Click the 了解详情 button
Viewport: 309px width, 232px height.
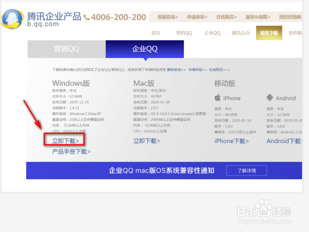pos(246,171)
